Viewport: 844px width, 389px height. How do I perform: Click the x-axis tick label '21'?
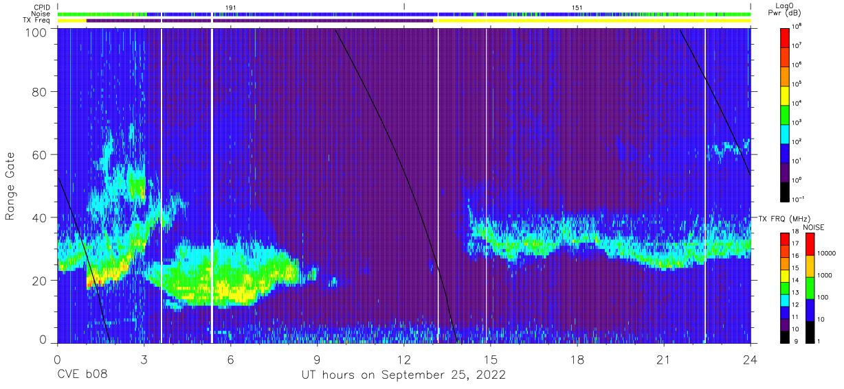pyautogui.click(x=664, y=359)
